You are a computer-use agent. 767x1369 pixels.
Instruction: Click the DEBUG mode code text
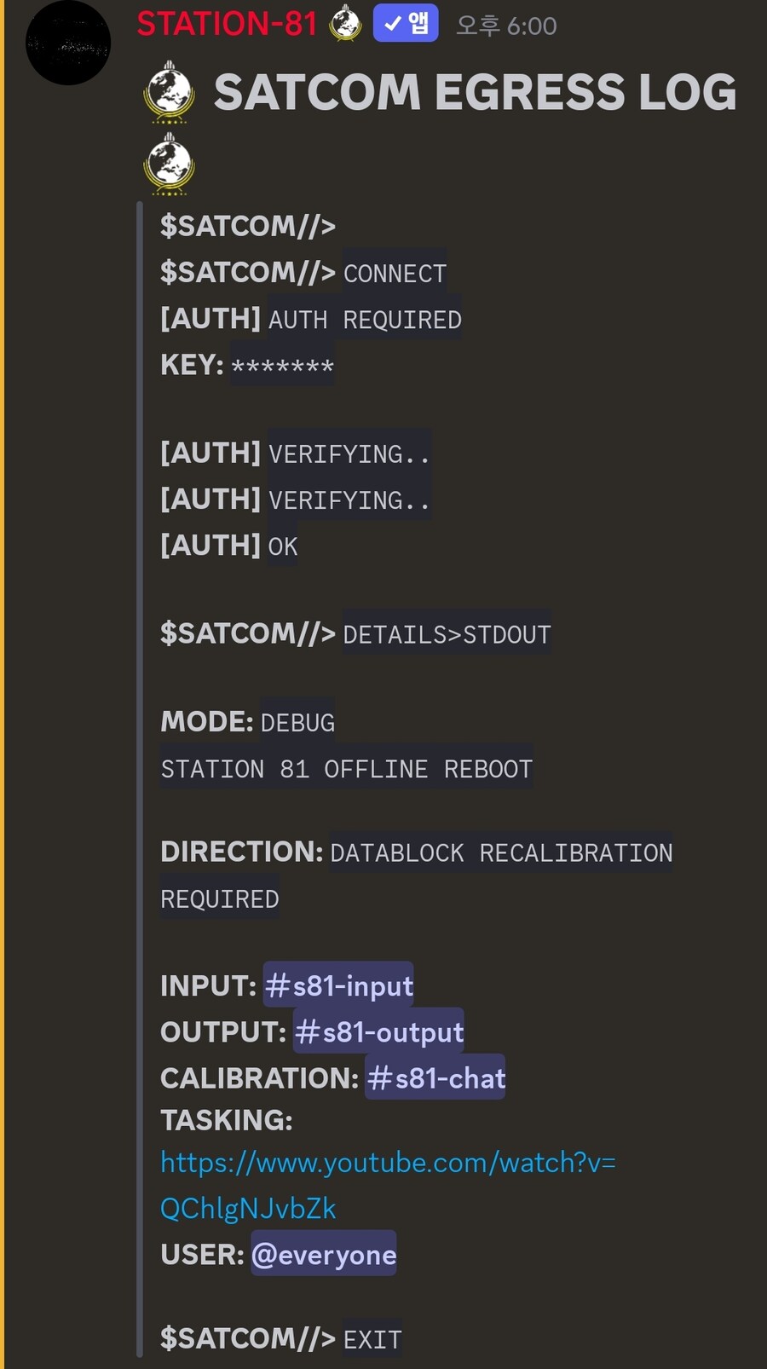click(297, 723)
